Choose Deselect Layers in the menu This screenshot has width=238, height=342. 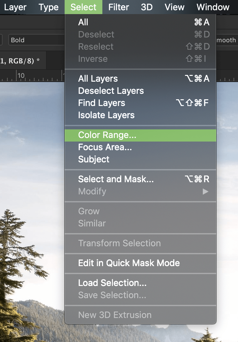111,91
